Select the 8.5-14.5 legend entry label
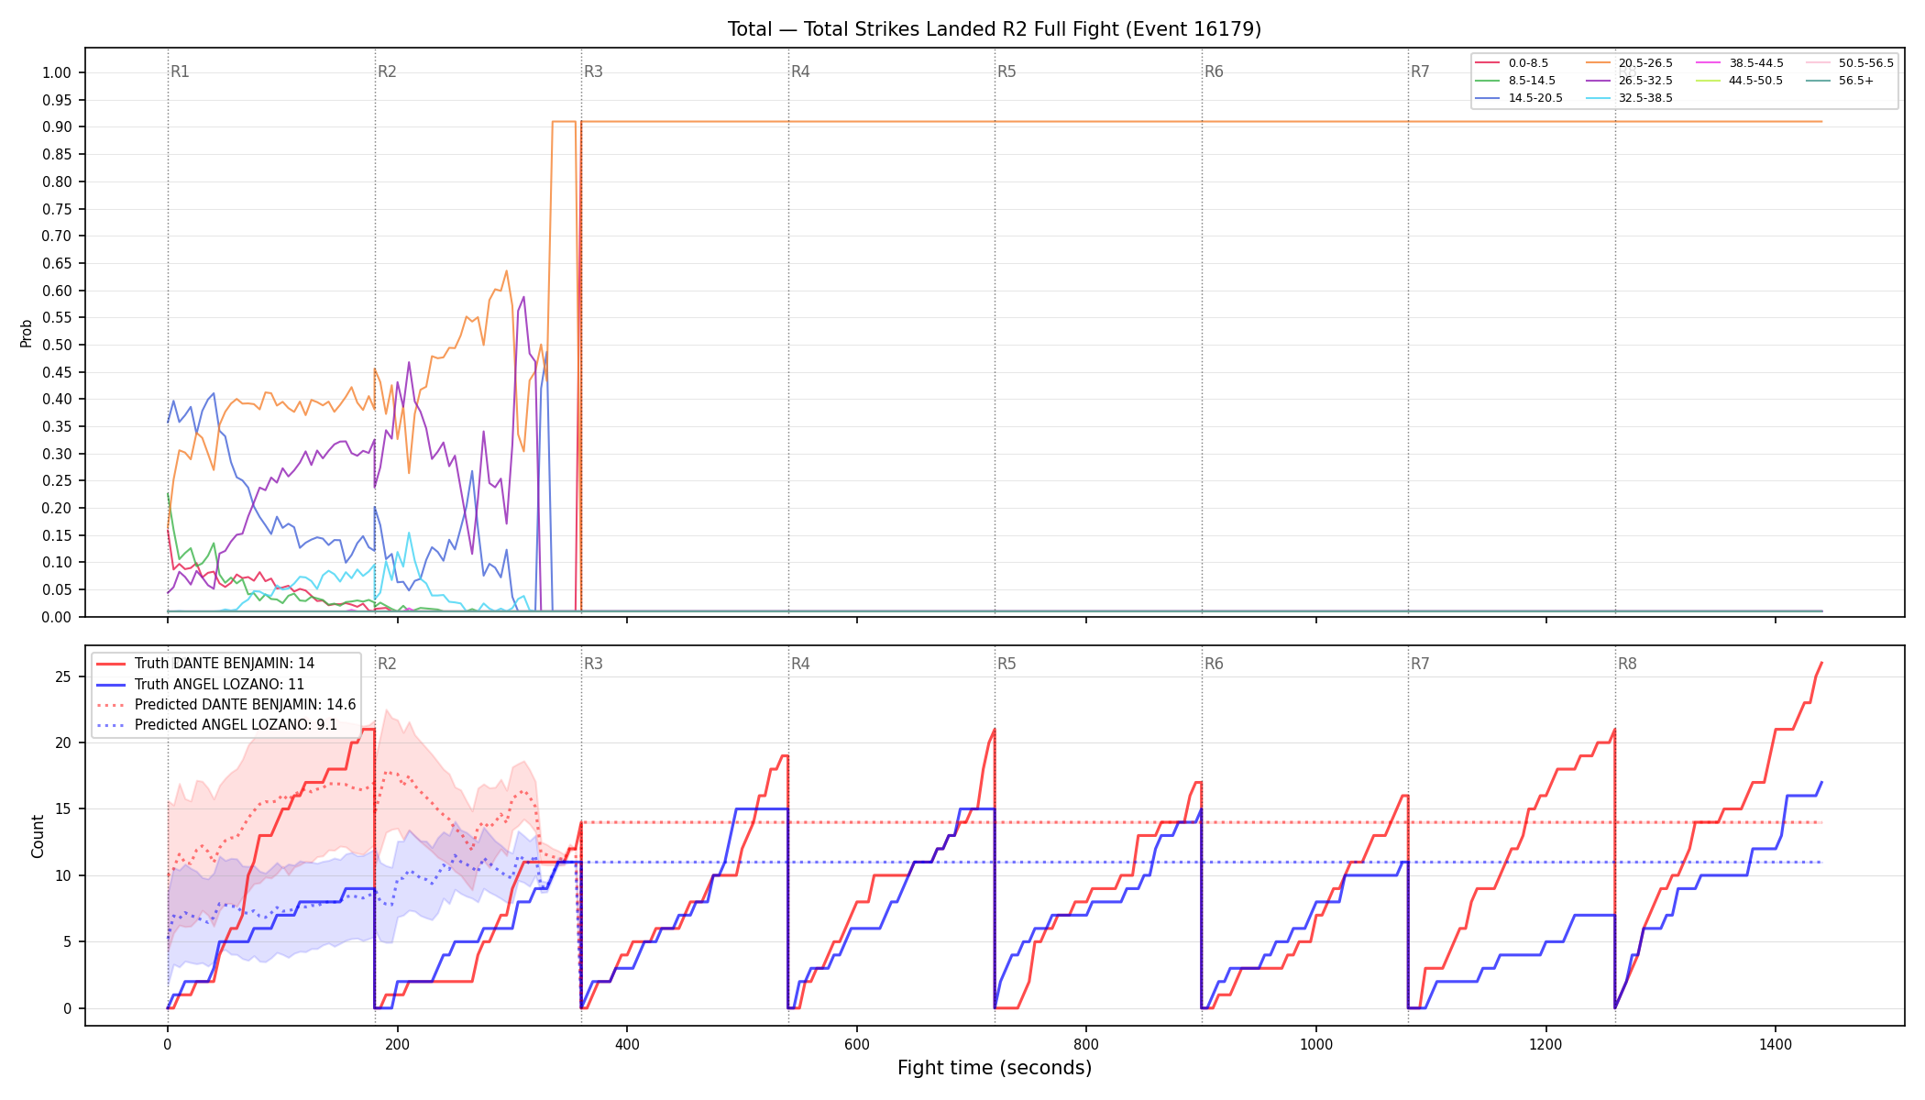 (x=1532, y=81)
